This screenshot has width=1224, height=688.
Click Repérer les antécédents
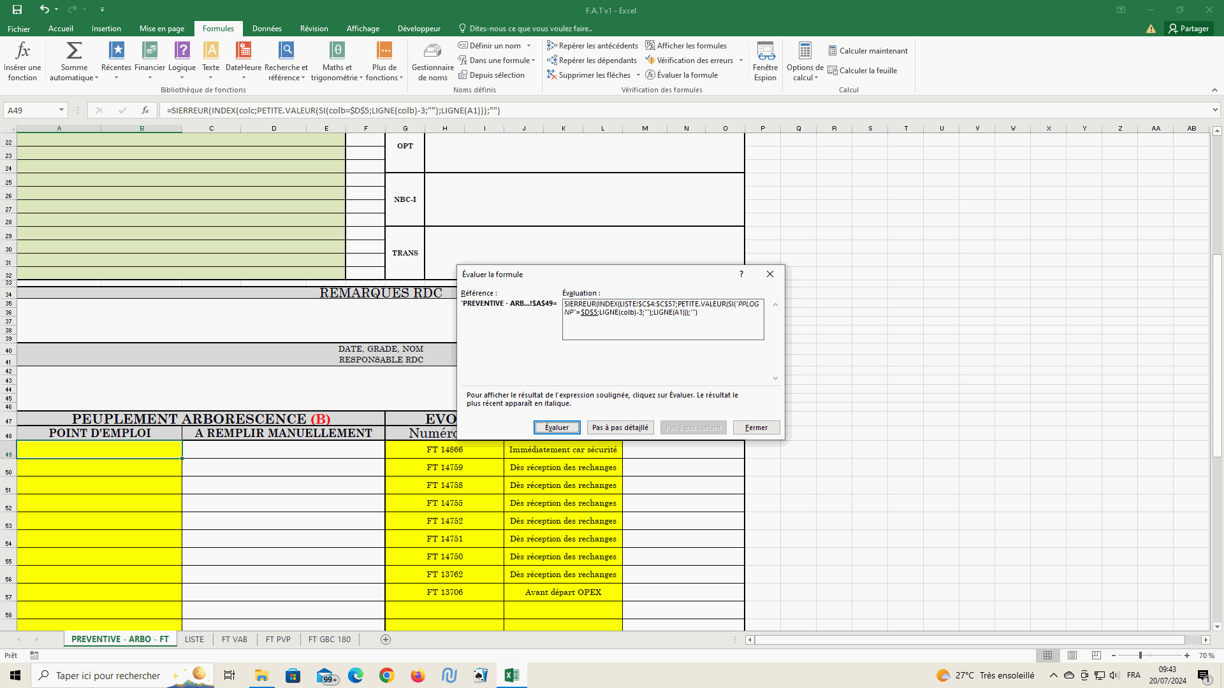coord(592,46)
